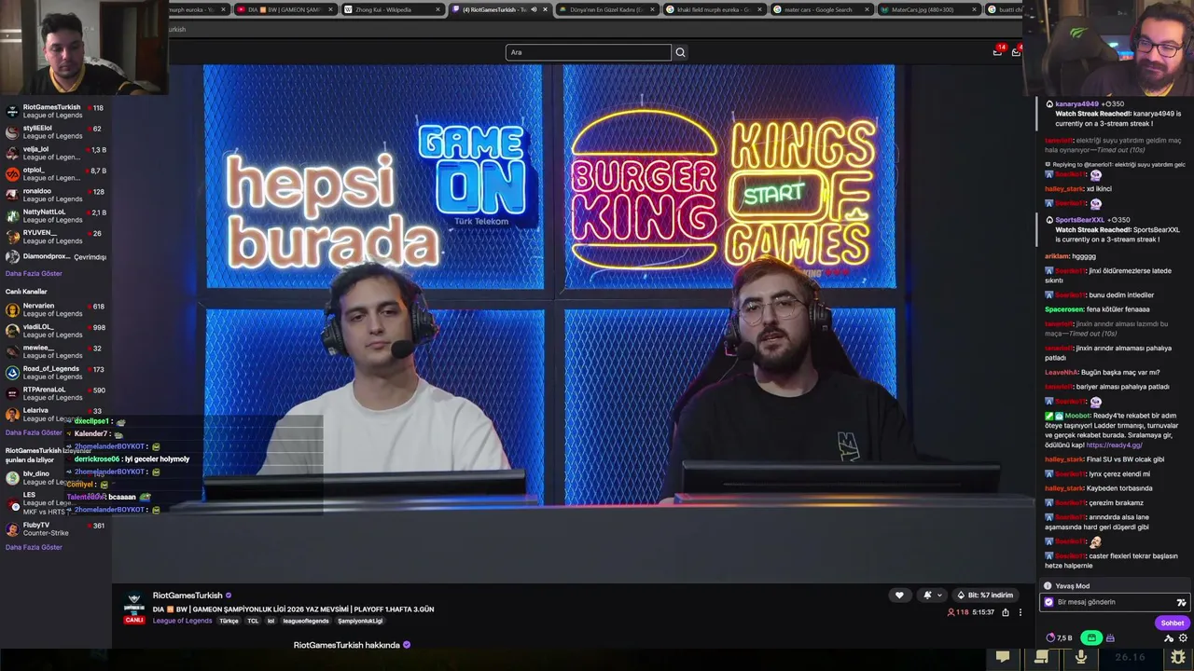Click the search magnifier icon
The image size is (1194, 671).
[680, 52]
